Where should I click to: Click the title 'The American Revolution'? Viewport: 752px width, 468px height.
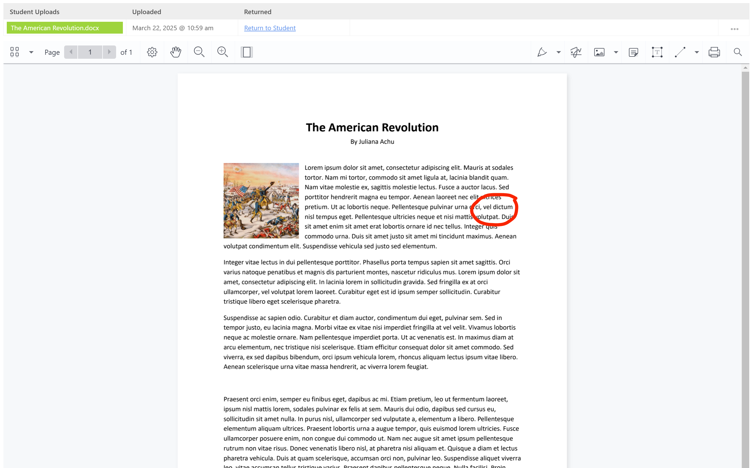(372, 127)
